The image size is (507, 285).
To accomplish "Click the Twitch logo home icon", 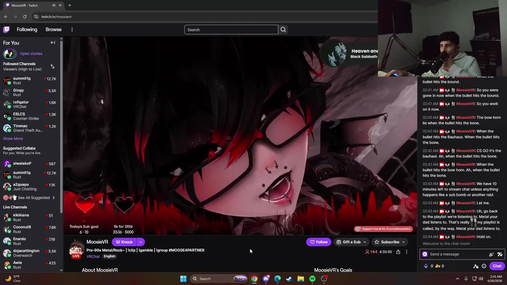I will (x=6, y=29).
